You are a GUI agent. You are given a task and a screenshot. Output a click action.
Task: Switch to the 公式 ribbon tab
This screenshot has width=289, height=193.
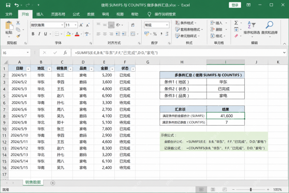76,14
